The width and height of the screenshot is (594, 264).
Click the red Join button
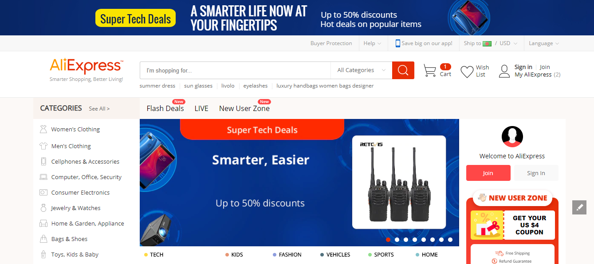[488, 173]
